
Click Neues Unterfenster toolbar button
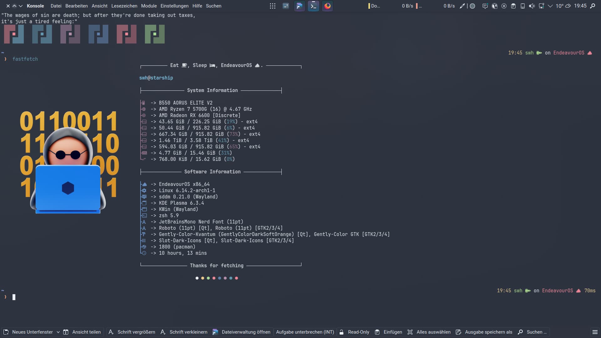(x=28, y=332)
